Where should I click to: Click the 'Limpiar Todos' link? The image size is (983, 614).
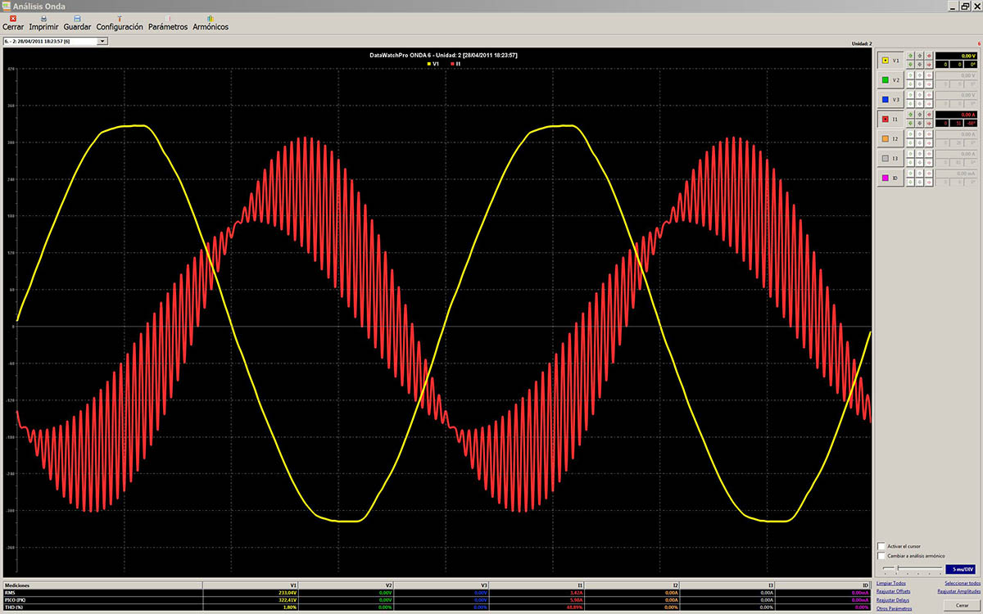point(891,584)
